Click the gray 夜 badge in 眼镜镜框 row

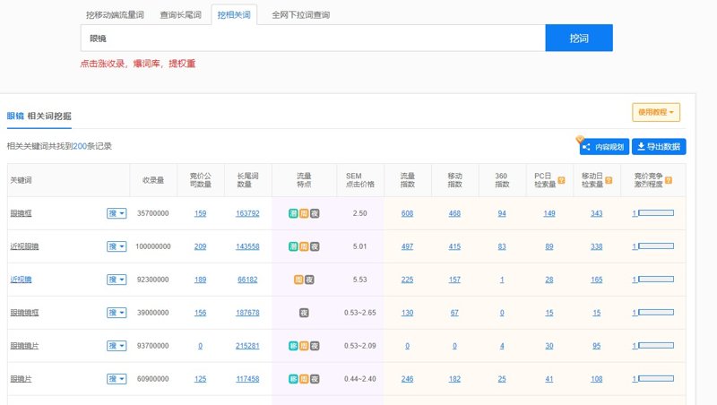(304, 313)
